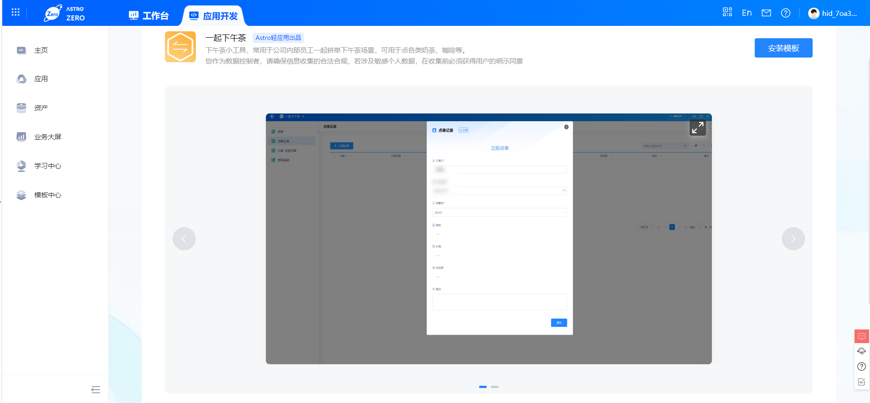Show the next carousel screenshot
This screenshot has height=403, width=870.
coord(793,239)
